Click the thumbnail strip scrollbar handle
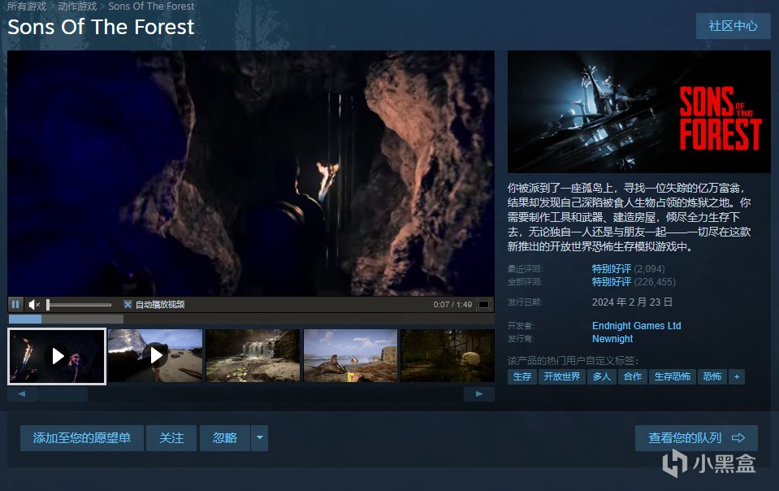 (63, 394)
